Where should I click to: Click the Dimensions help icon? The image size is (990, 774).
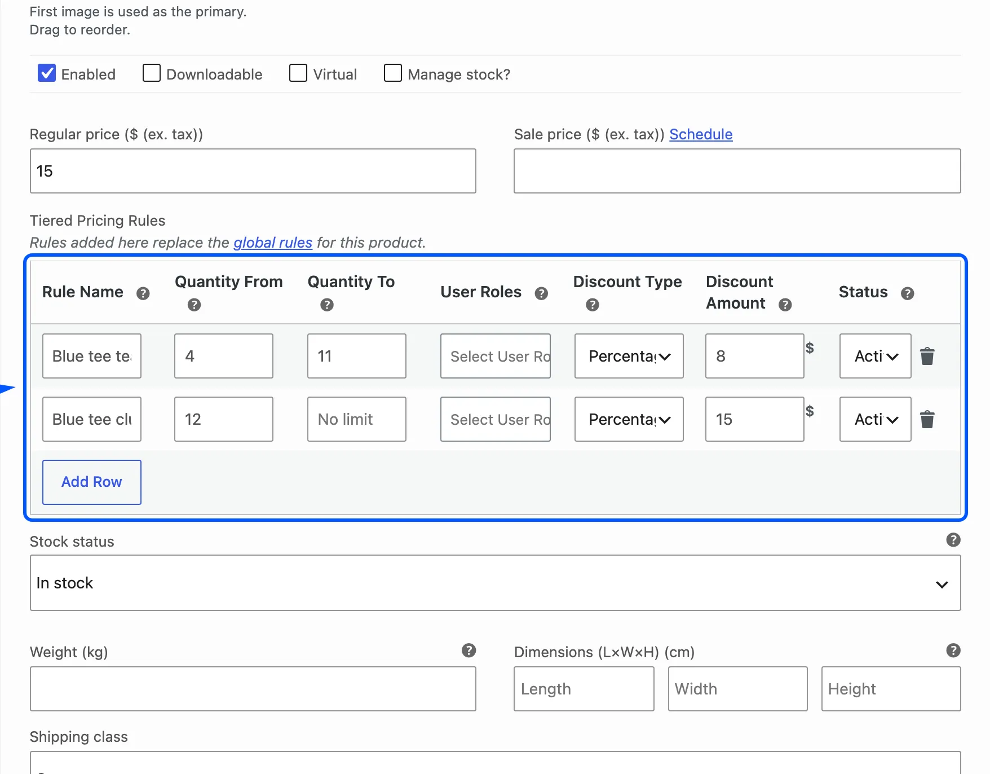pos(953,650)
